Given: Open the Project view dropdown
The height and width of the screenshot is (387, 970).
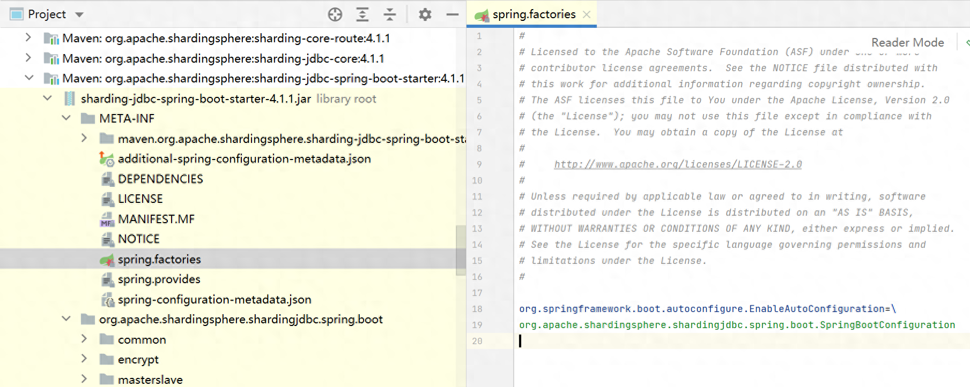Looking at the screenshot, I should coord(79,14).
